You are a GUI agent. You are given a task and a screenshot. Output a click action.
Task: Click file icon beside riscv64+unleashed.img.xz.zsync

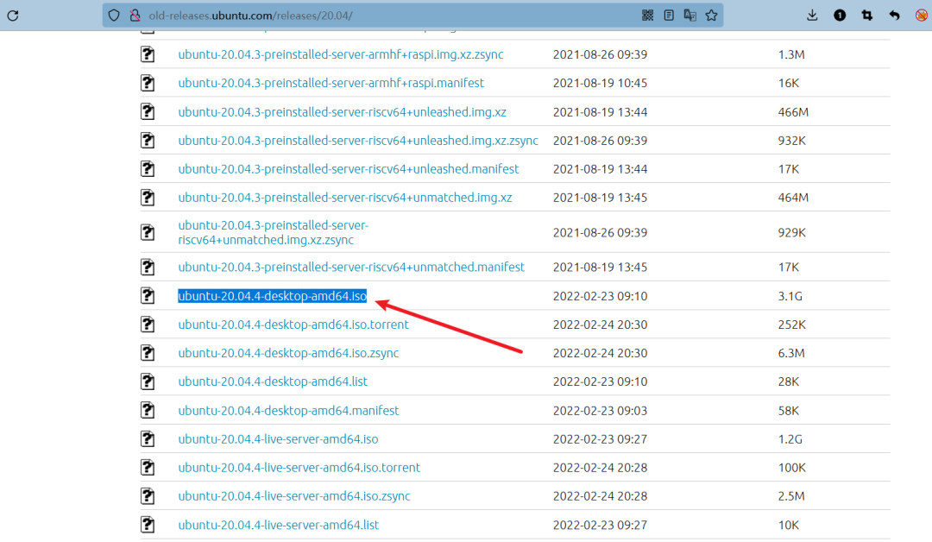[x=148, y=141]
